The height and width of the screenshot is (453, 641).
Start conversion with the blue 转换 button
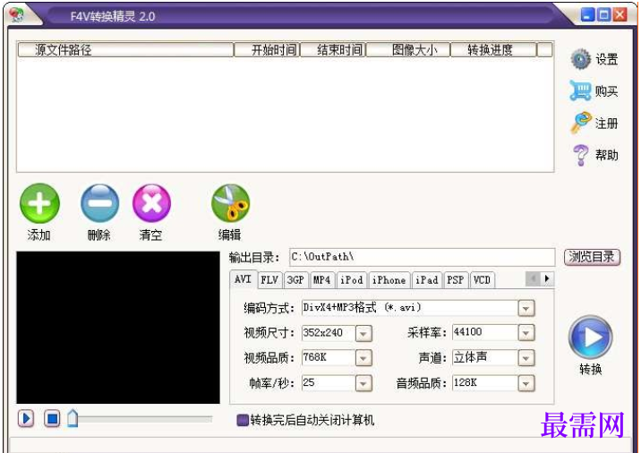coord(590,338)
